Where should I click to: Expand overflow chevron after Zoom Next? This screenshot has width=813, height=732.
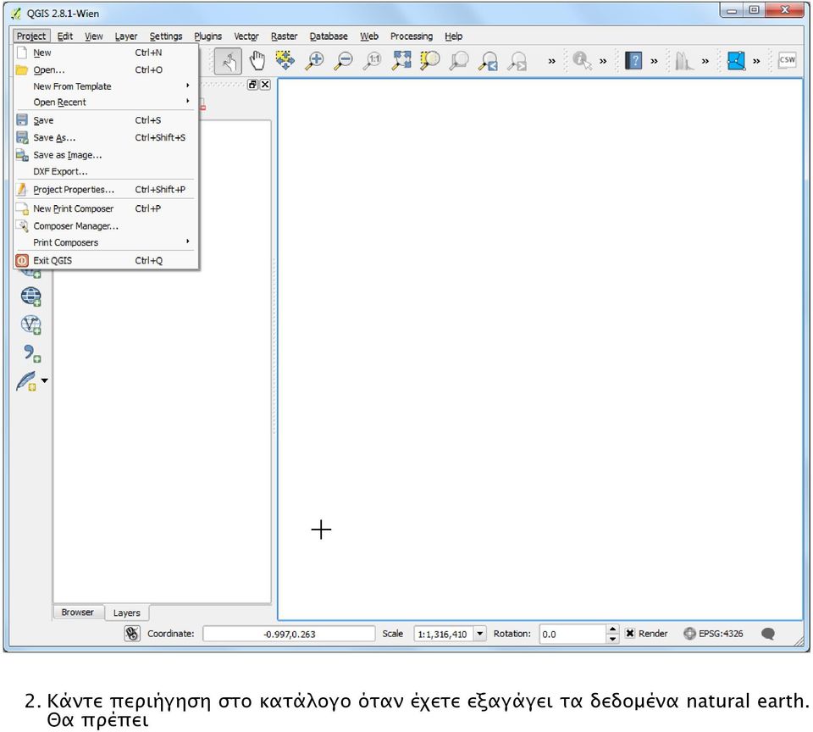point(551,61)
